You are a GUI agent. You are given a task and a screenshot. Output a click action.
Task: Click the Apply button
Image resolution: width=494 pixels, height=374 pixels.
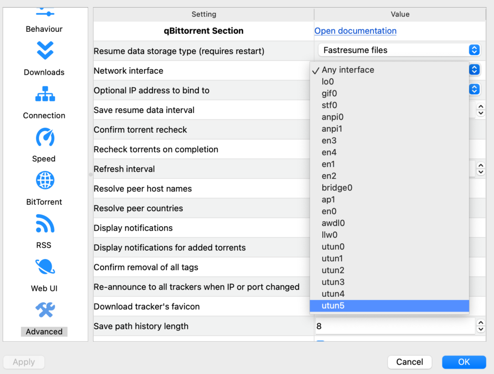[x=24, y=362]
